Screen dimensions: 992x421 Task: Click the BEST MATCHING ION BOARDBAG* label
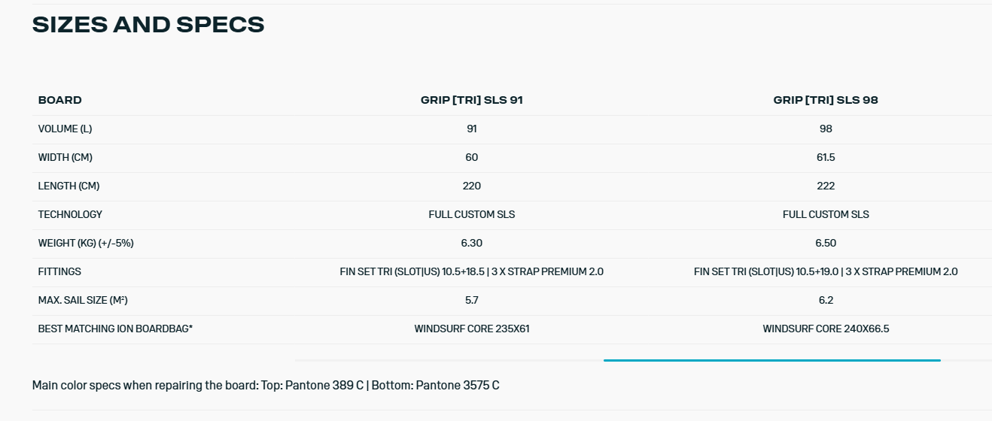(x=115, y=329)
